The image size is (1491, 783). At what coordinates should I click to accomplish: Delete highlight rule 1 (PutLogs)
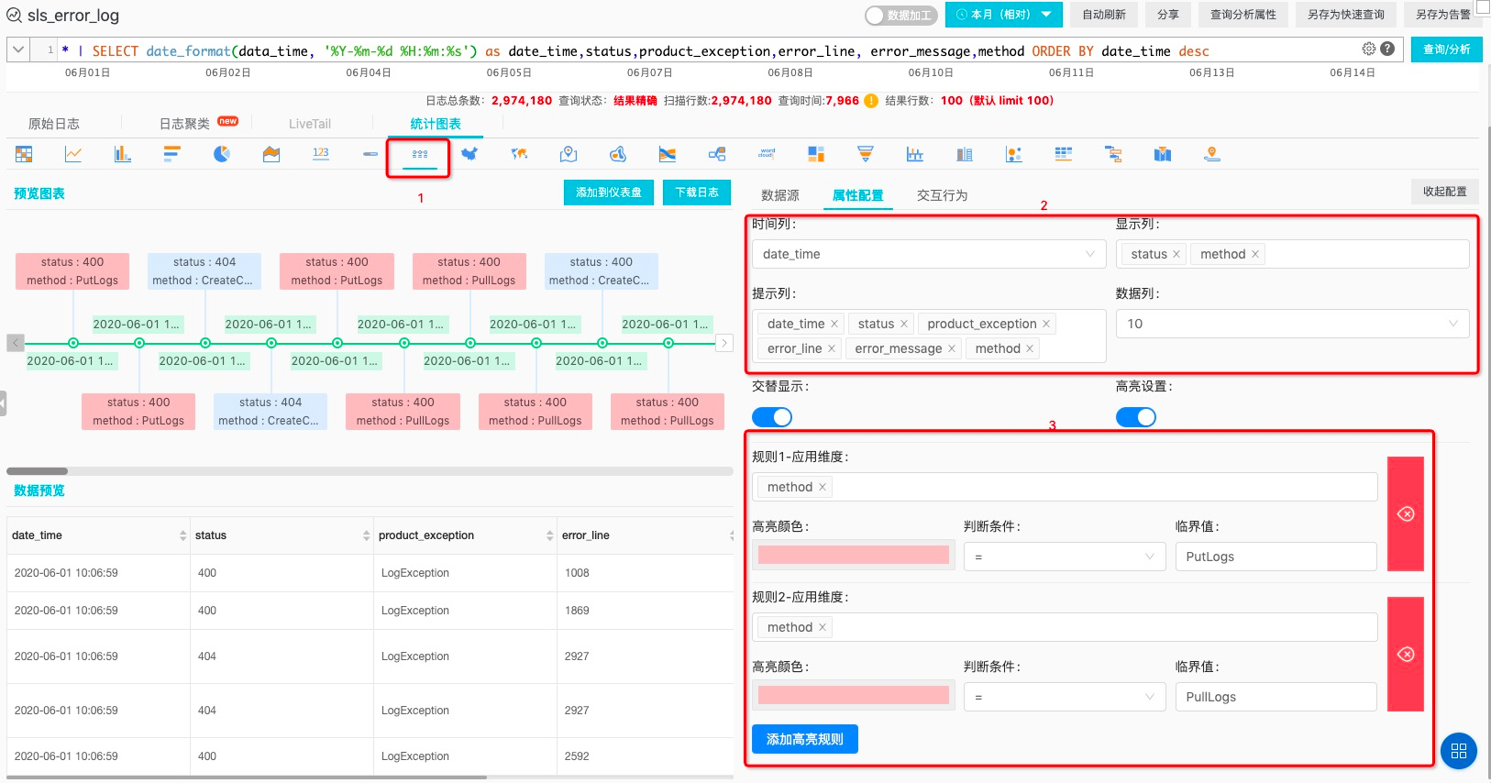point(1406,513)
